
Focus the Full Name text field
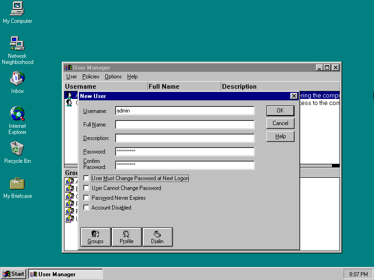coord(185,125)
